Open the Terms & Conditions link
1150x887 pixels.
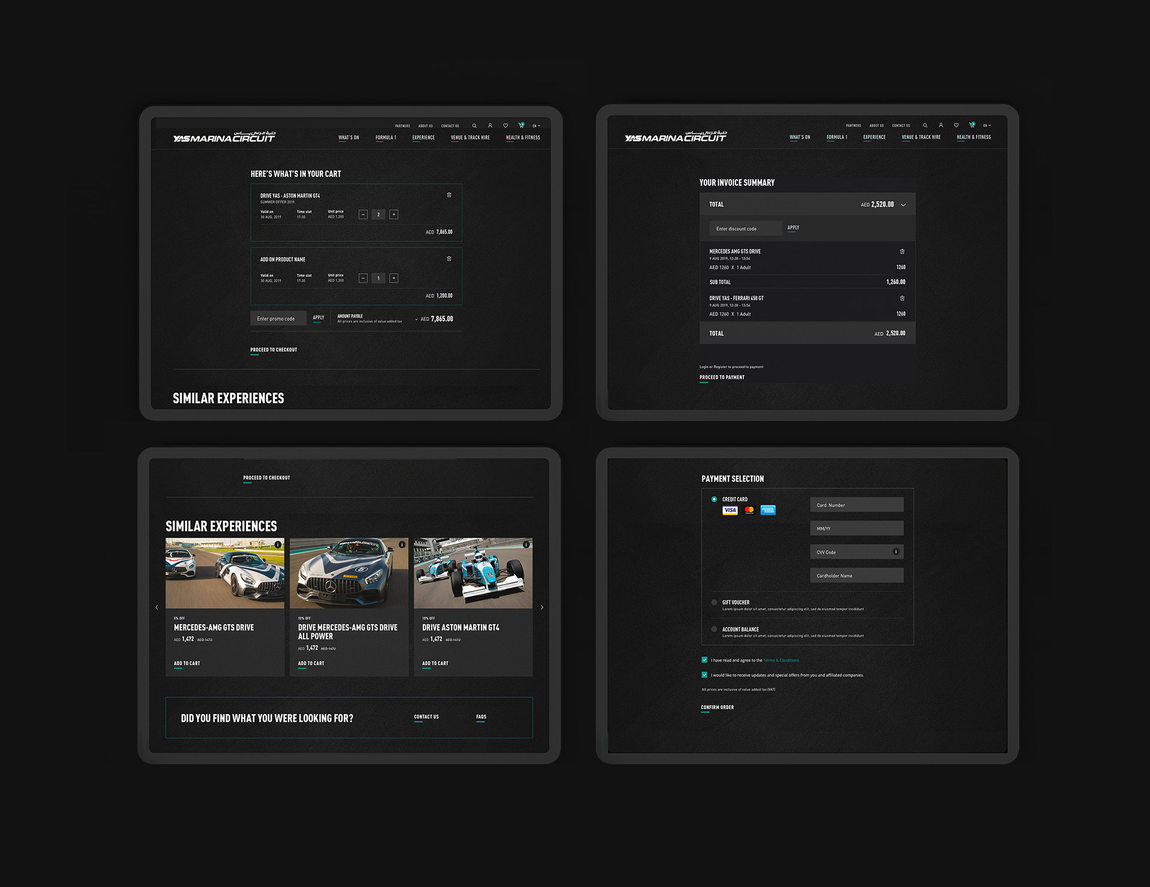click(x=781, y=660)
